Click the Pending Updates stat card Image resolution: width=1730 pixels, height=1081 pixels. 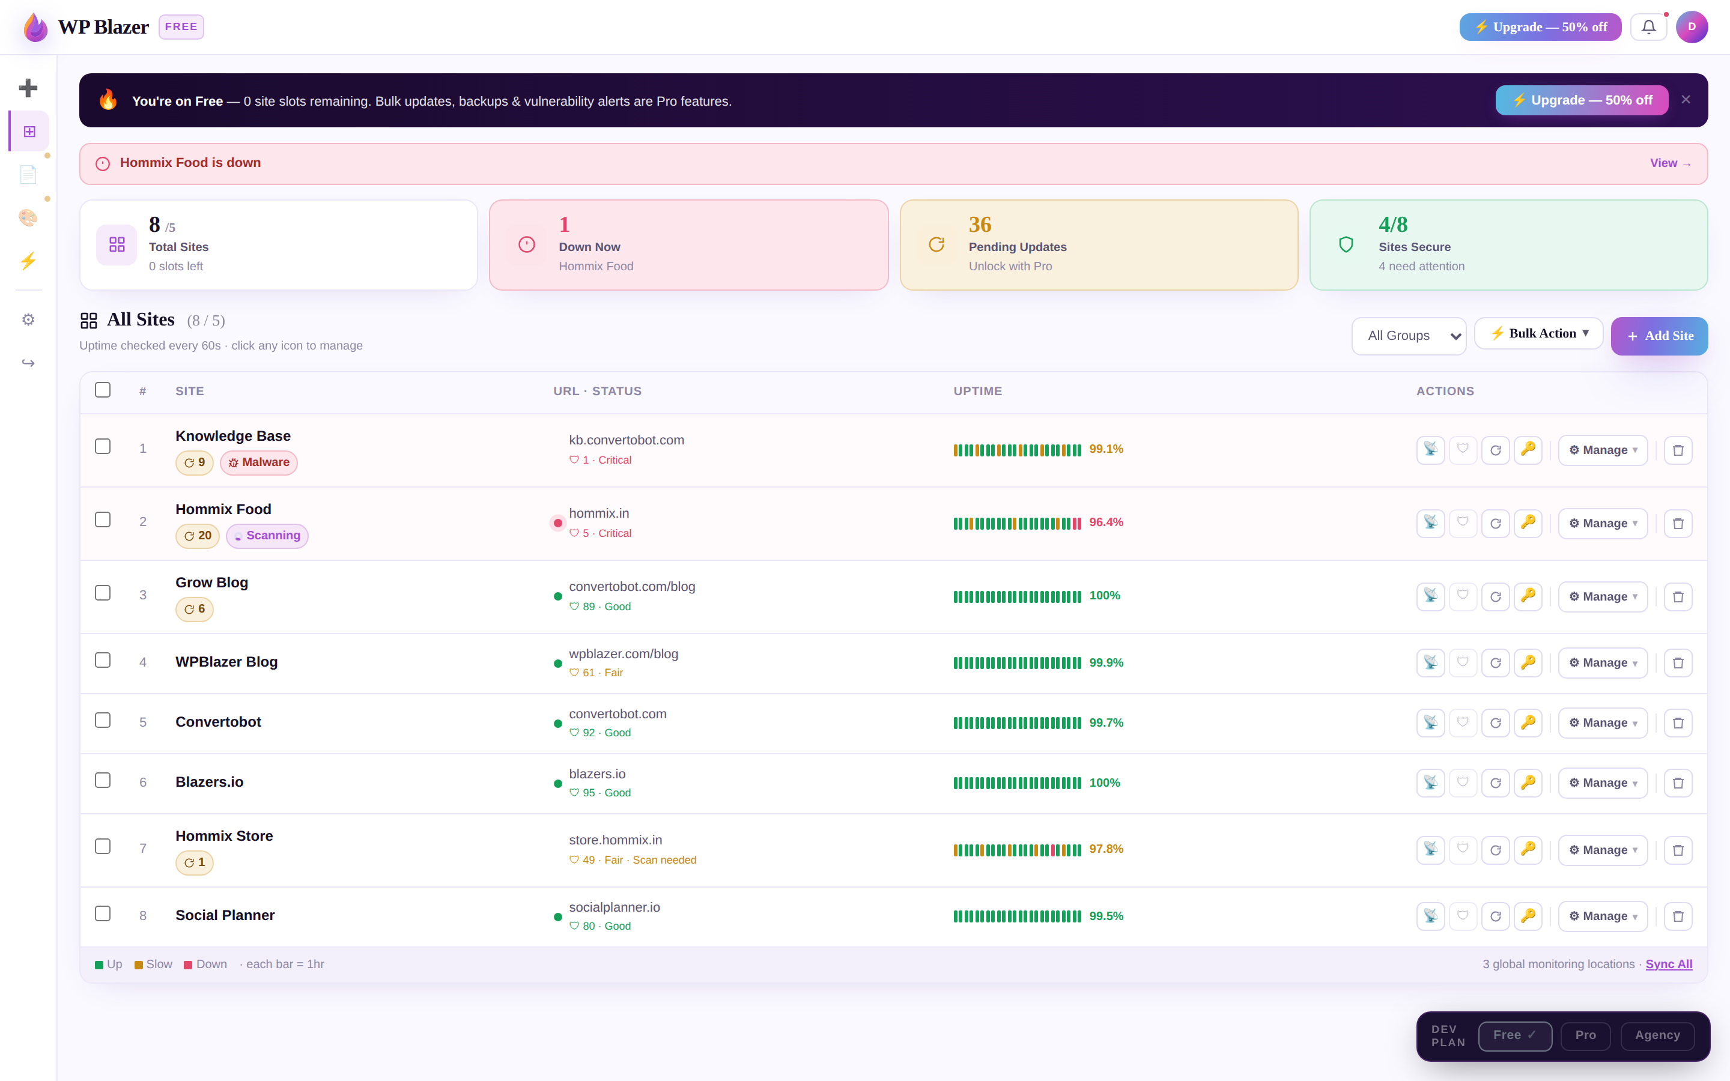coord(1099,245)
